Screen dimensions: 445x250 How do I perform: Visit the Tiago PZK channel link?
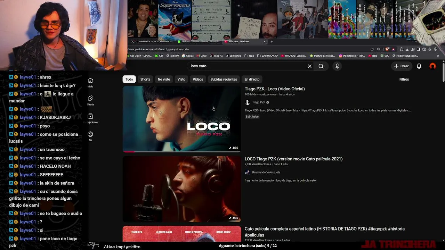[259, 102]
